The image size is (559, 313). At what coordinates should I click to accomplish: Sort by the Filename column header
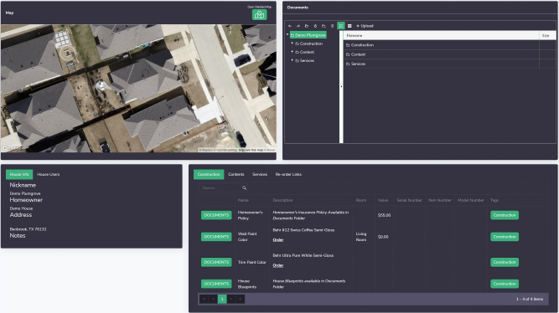[442, 36]
